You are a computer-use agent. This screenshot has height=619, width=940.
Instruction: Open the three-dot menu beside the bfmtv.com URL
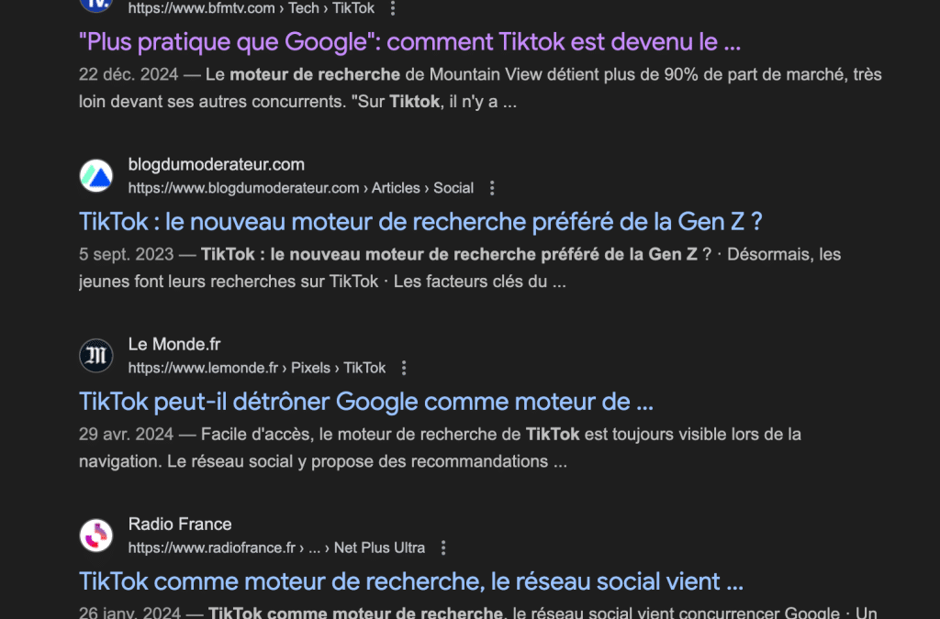(x=393, y=8)
